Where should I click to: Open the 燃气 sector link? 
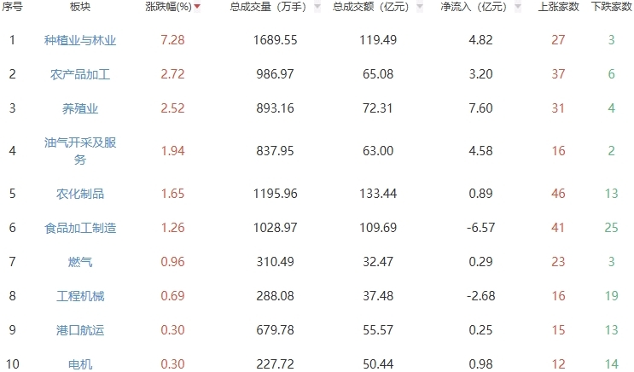[x=80, y=262]
